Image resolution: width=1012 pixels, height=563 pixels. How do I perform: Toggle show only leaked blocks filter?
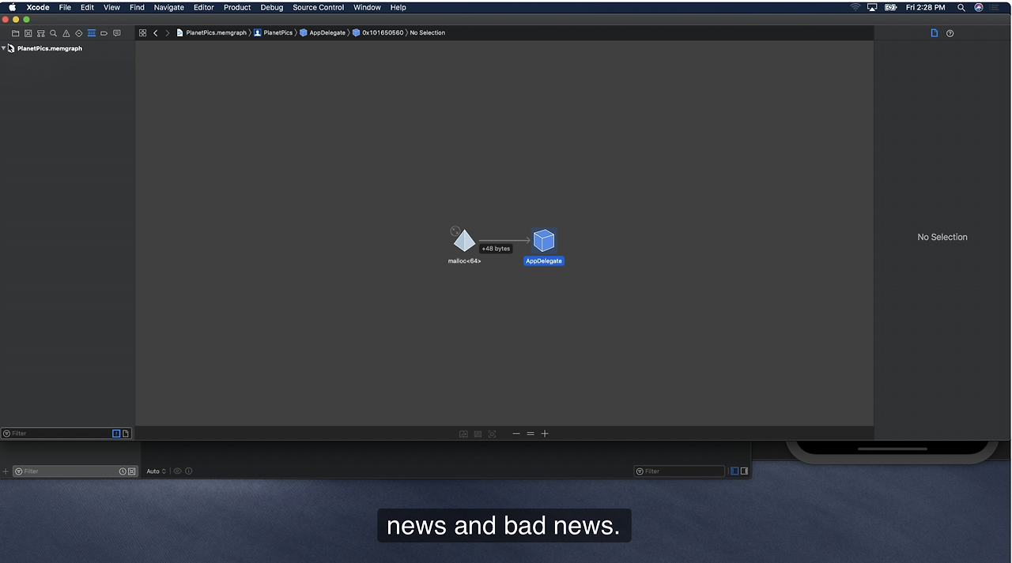[x=116, y=434]
